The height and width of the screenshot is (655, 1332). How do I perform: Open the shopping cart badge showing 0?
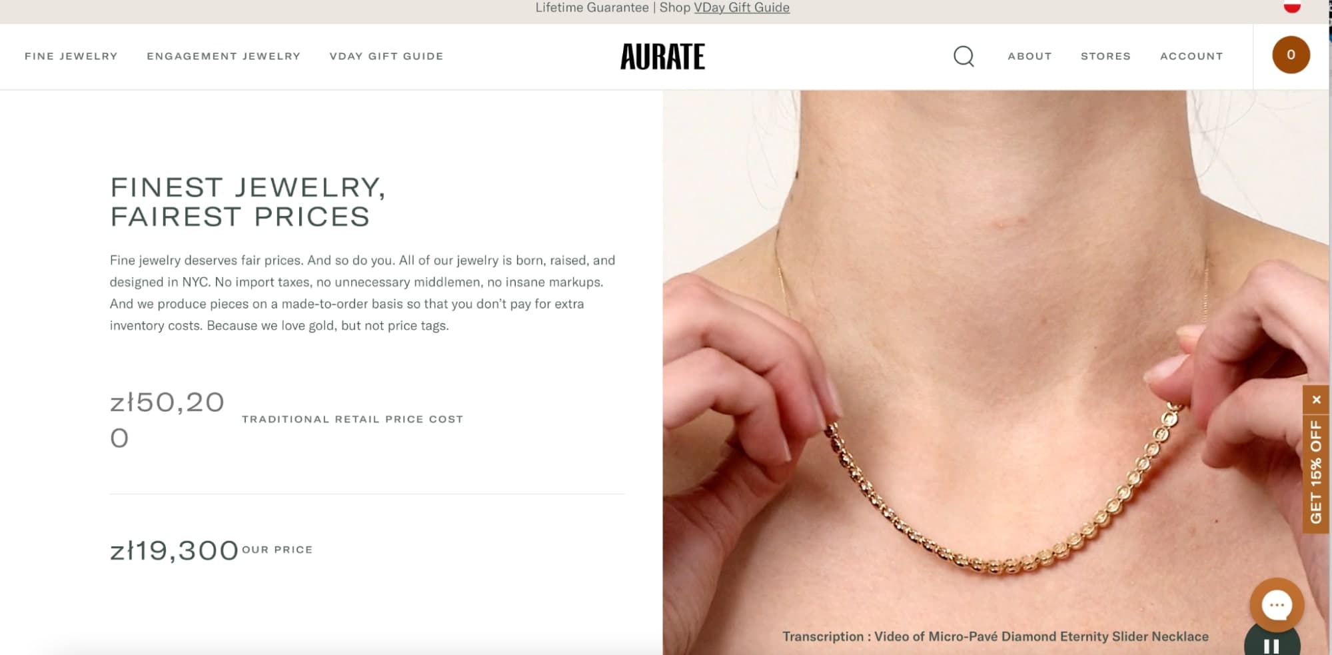point(1291,55)
